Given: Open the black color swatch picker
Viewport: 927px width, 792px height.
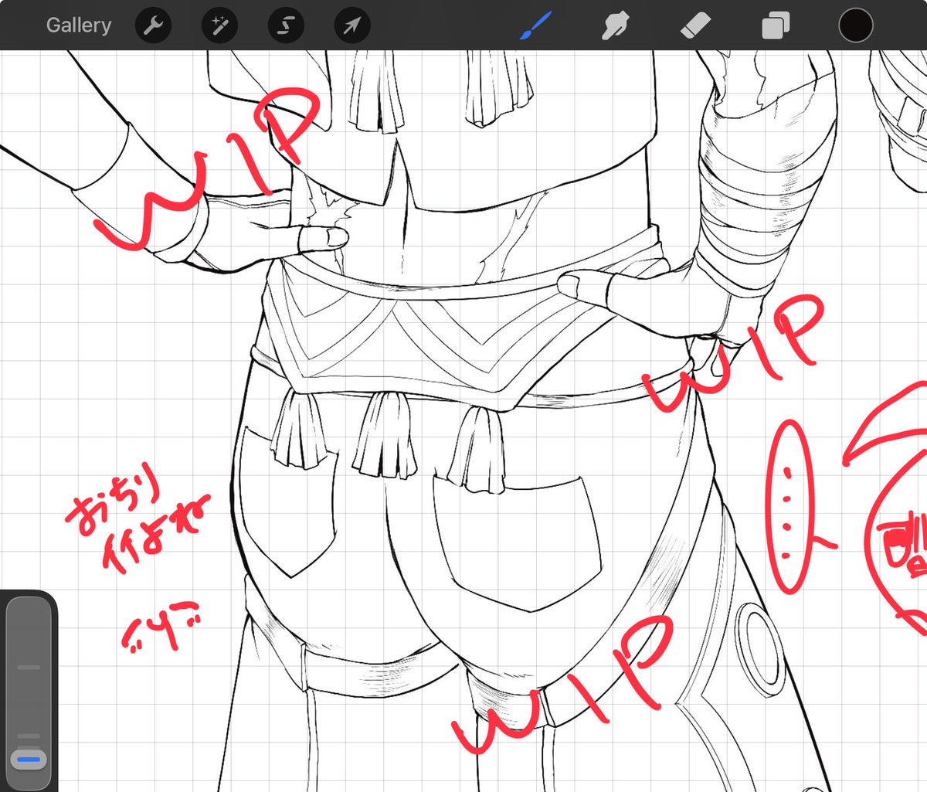Looking at the screenshot, I should point(856,25).
